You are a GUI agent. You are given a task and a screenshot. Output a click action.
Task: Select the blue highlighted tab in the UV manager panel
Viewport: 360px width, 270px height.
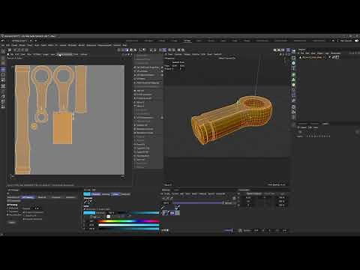28,197
